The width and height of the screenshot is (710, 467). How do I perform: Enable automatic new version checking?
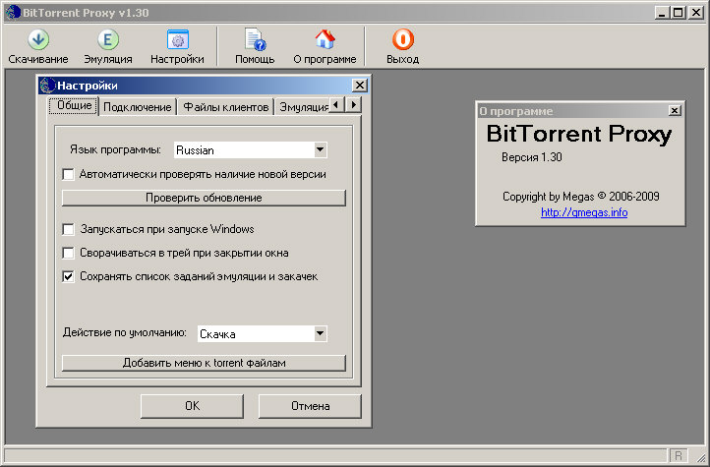[x=69, y=174]
